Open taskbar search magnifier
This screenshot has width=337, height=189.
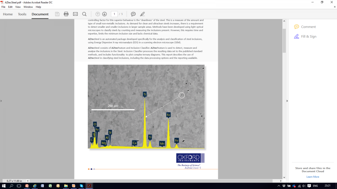12,186
